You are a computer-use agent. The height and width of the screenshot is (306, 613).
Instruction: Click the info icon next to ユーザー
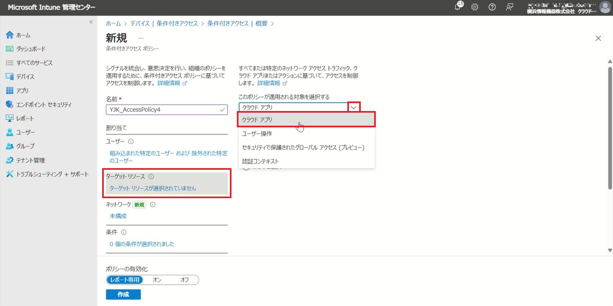(x=131, y=141)
